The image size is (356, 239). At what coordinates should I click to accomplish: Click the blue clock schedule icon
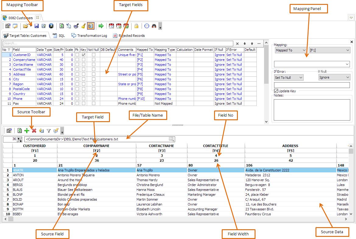(x=147, y=26)
